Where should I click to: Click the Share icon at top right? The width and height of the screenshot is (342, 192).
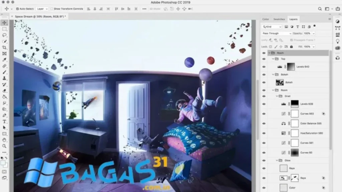coord(338,9)
